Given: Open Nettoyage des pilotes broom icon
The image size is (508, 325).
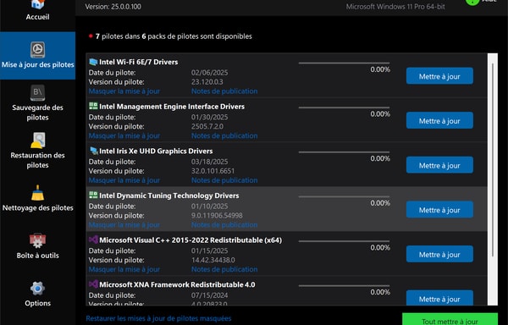Looking at the screenshot, I should 37,193.
